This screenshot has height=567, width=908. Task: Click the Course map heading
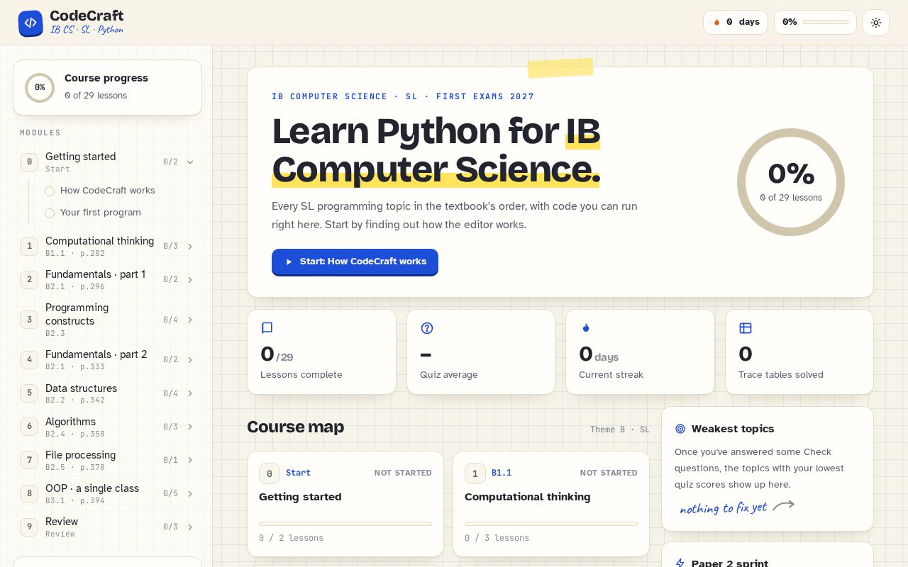(x=295, y=427)
